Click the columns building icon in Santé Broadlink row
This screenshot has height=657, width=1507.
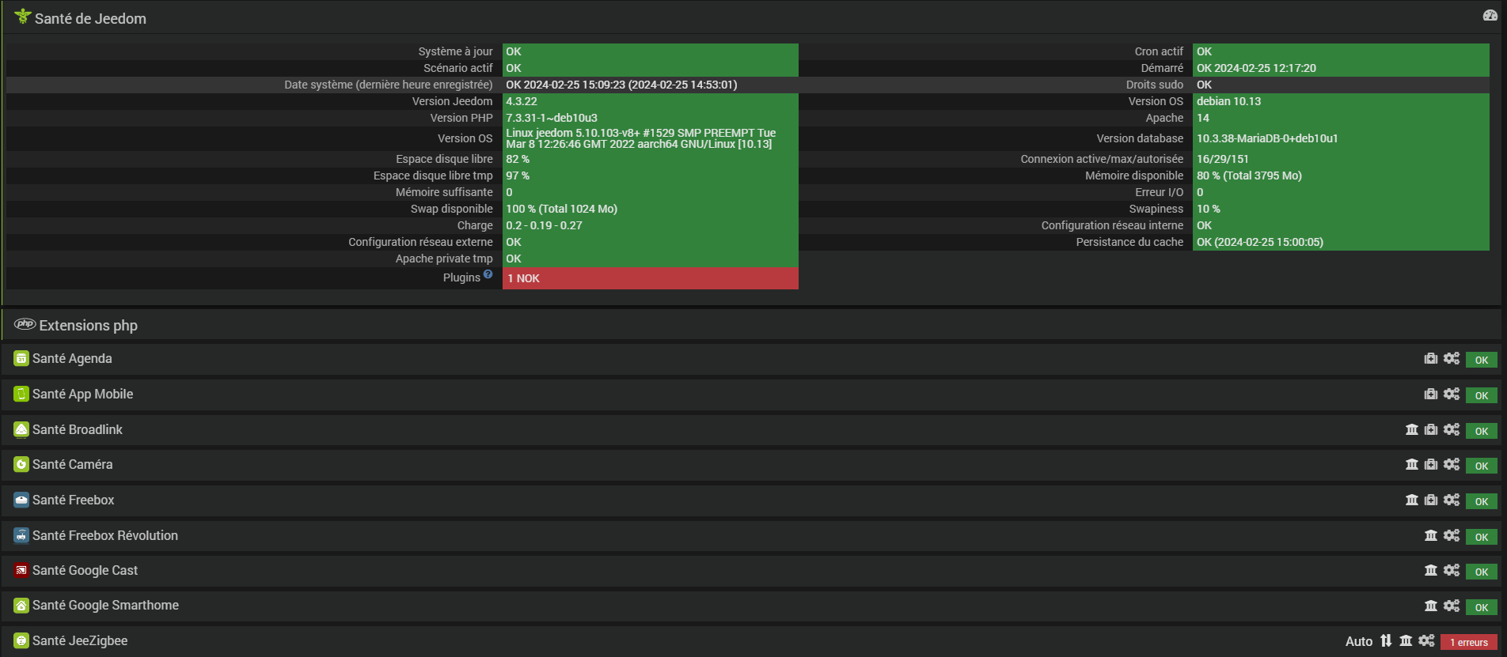[1412, 429]
